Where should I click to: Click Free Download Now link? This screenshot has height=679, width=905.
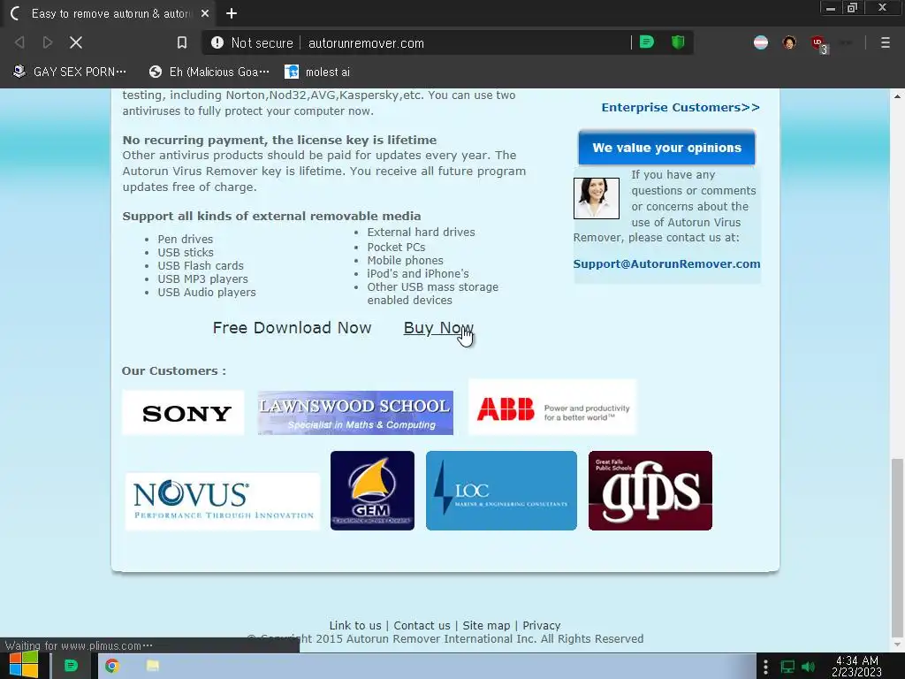[x=292, y=328]
